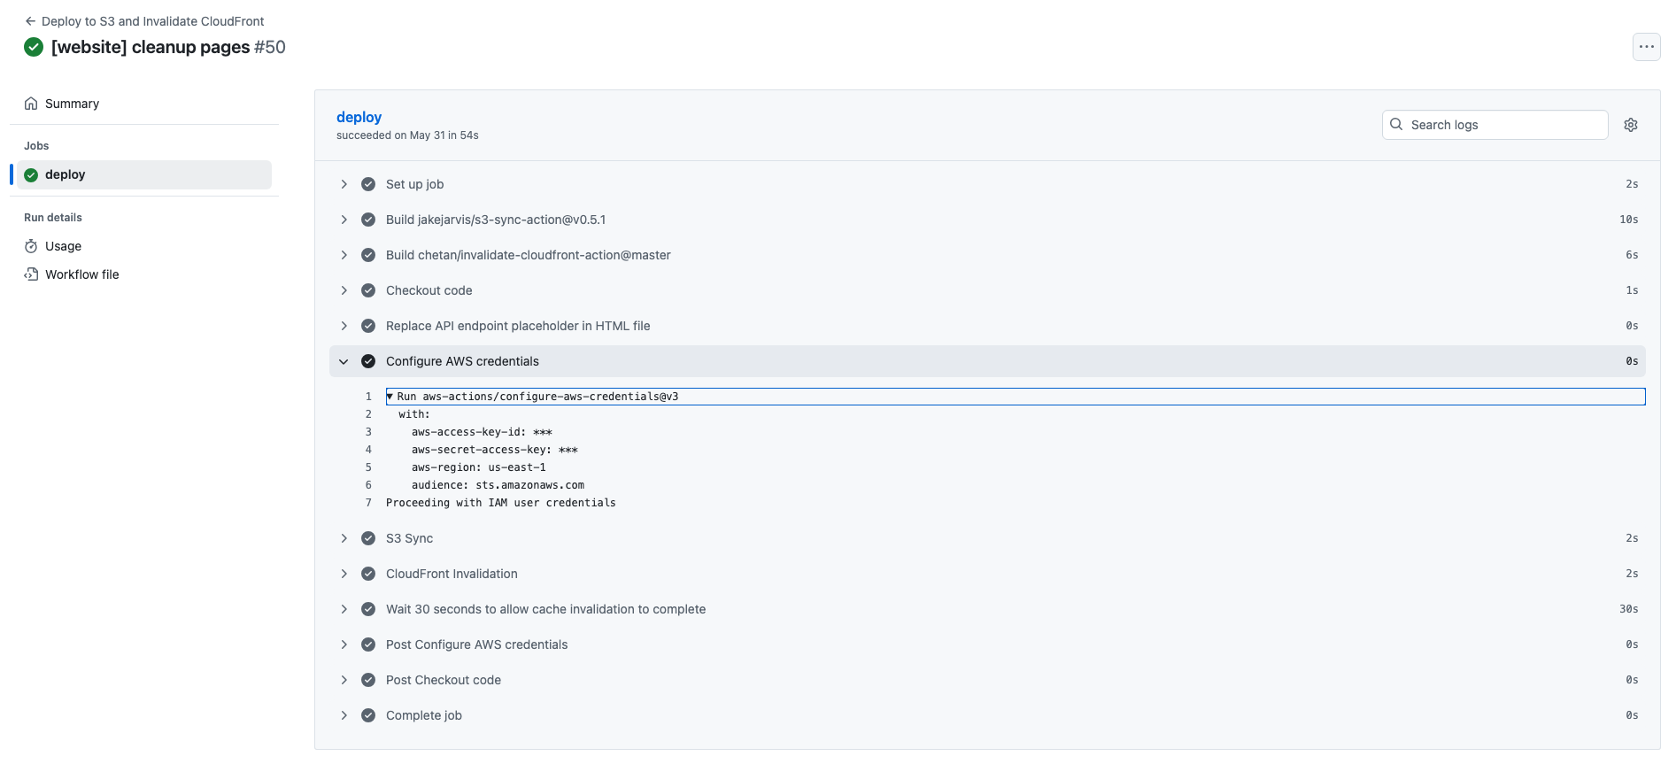The width and height of the screenshot is (1676, 764).
Task: Click the deploy job heading link
Action: pos(359,117)
